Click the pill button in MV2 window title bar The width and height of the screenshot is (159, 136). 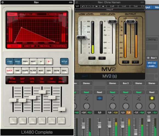[142, 2]
